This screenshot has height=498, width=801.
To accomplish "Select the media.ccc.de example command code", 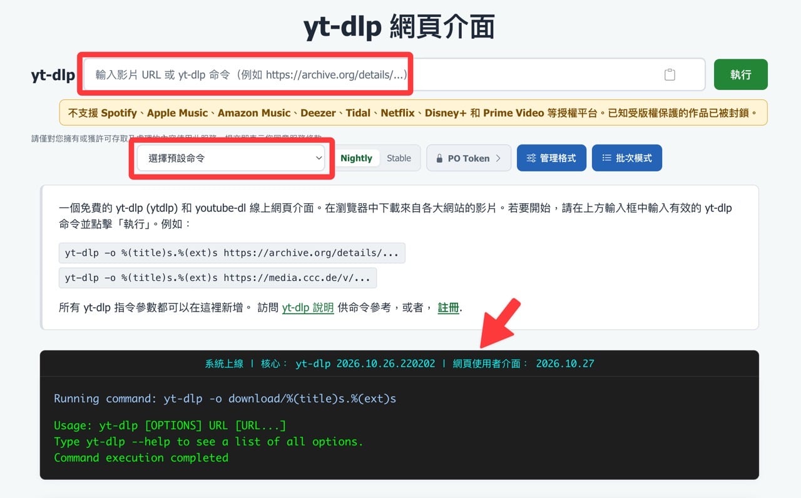I will [218, 278].
